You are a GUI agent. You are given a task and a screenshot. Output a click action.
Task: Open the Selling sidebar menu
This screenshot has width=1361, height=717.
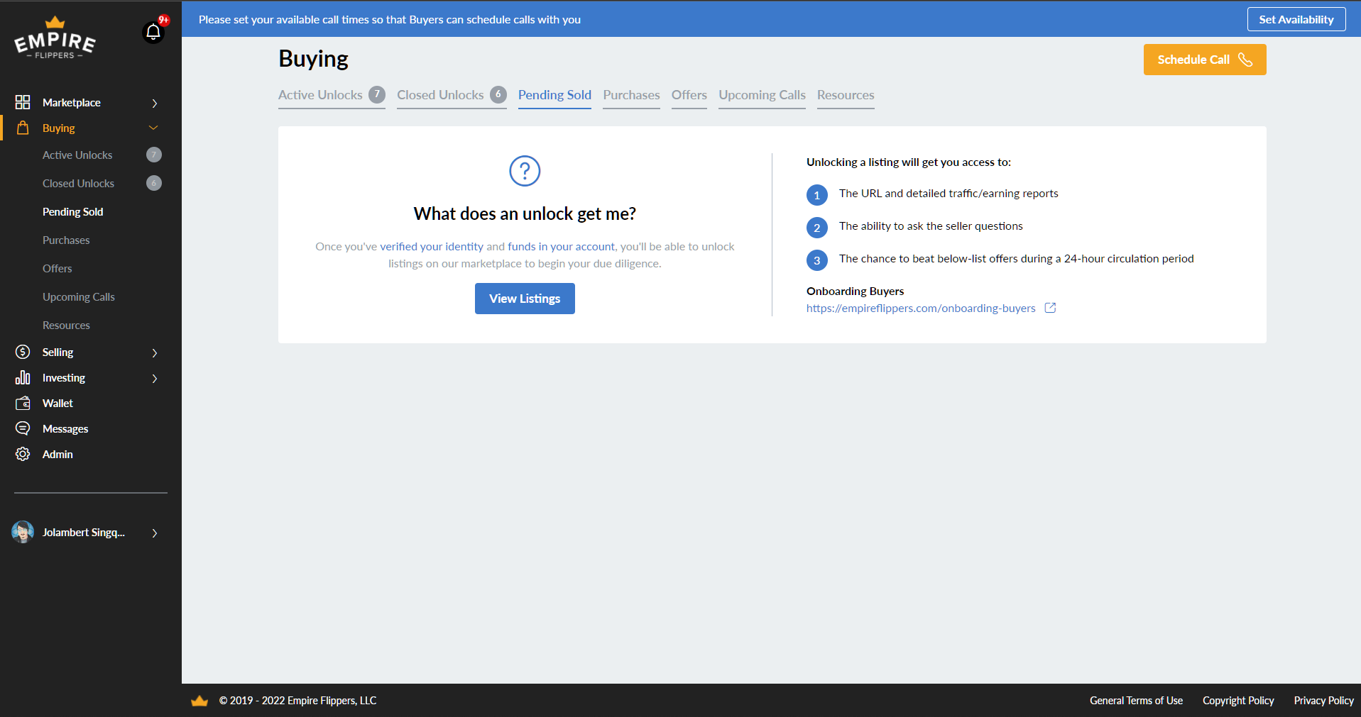tap(58, 352)
